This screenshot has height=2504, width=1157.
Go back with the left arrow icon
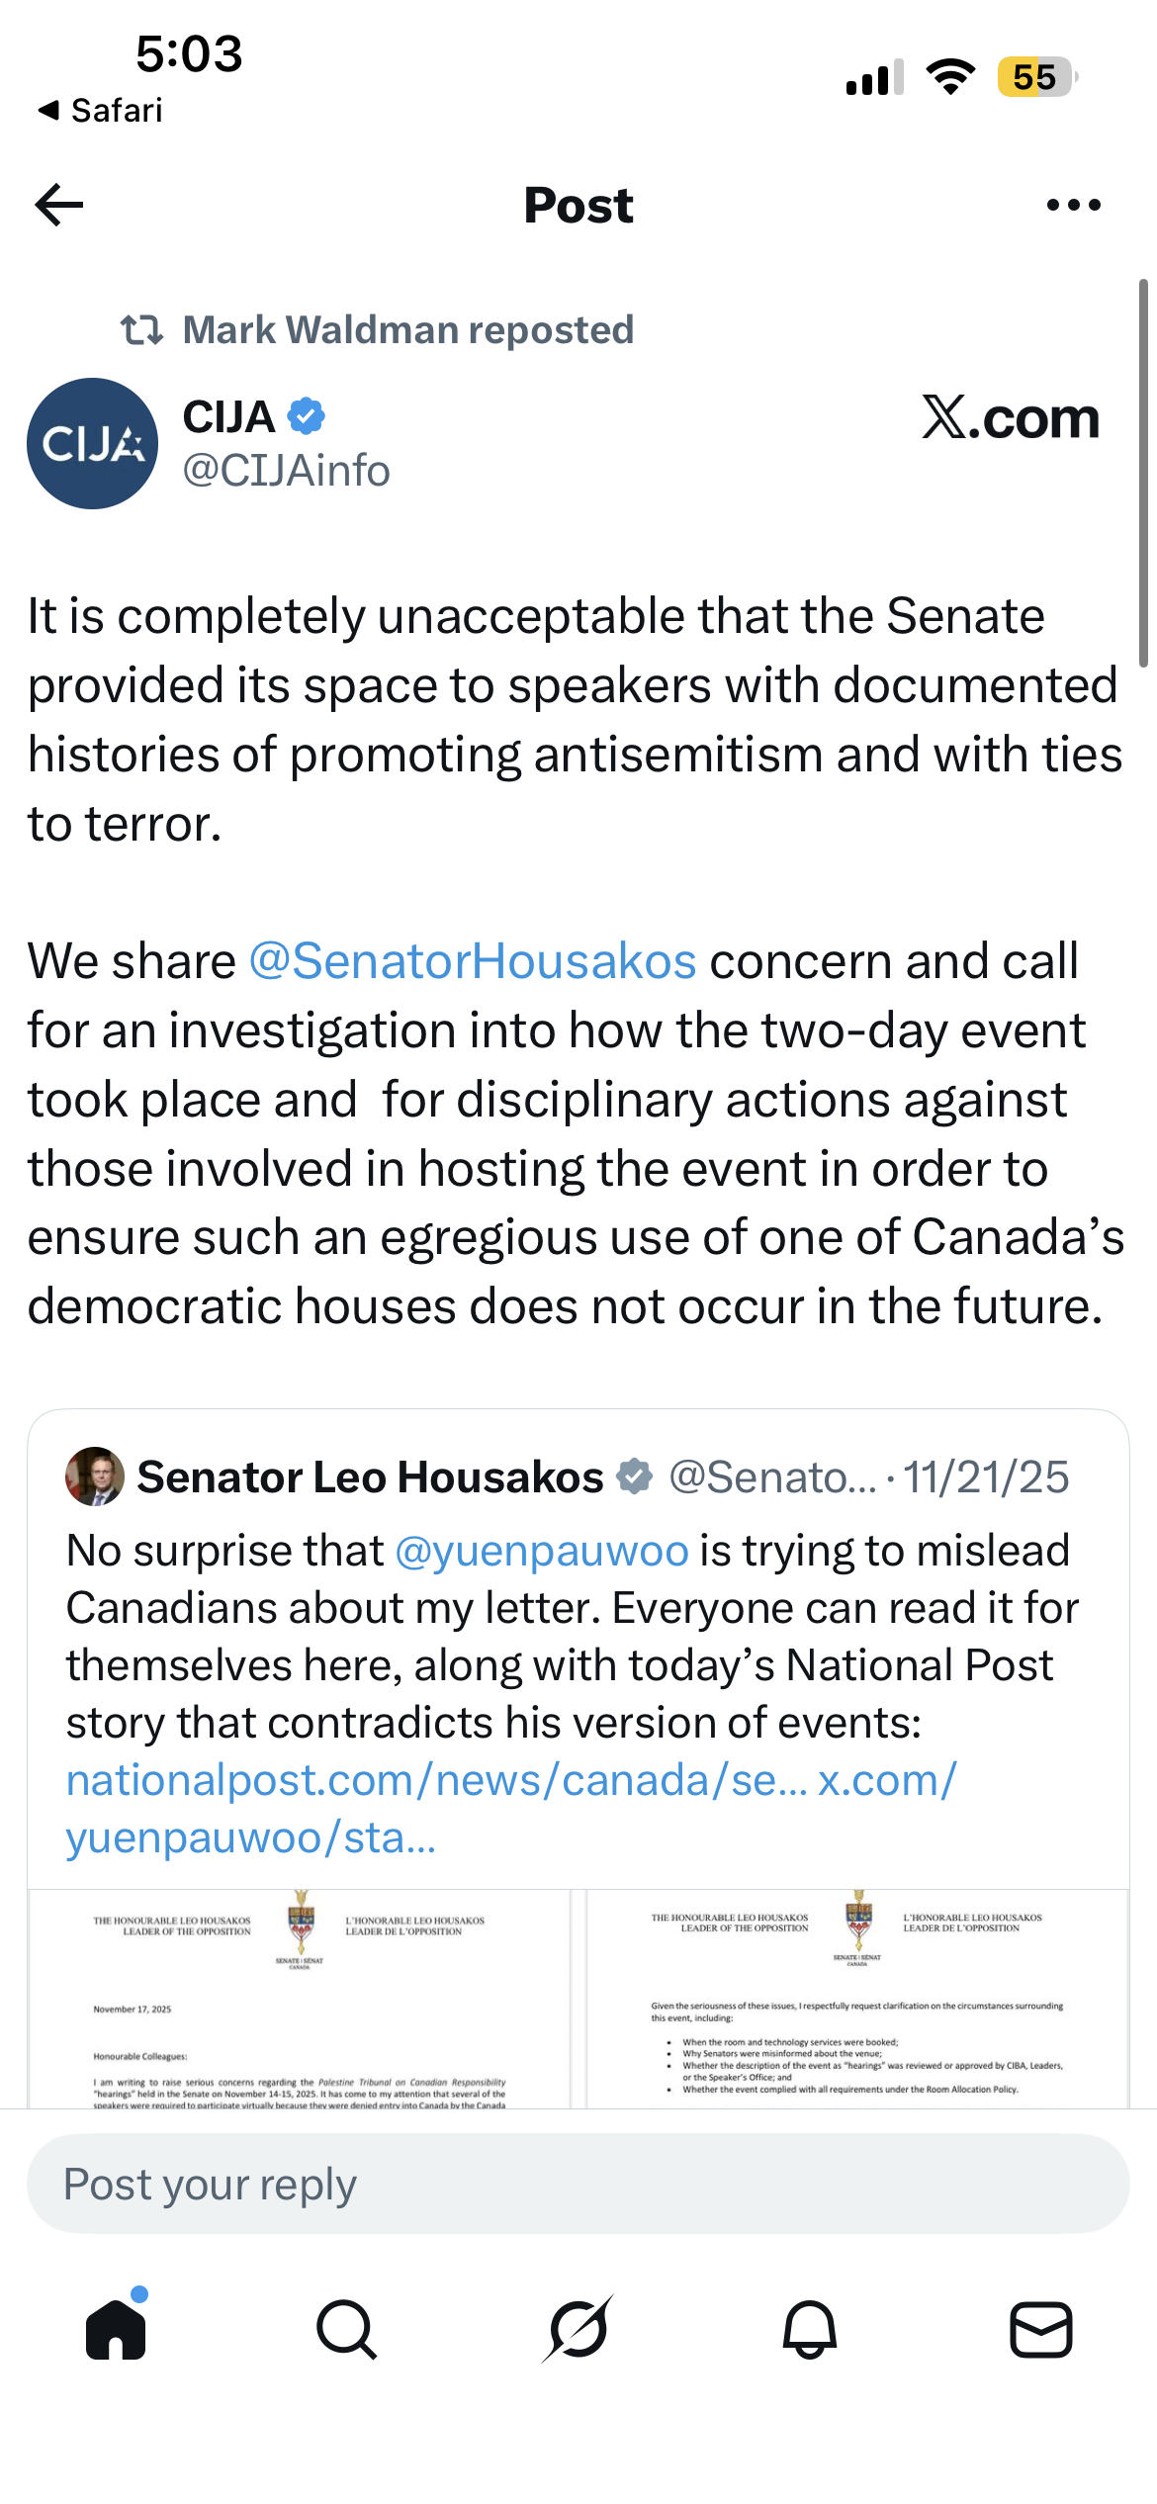pos(59,205)
